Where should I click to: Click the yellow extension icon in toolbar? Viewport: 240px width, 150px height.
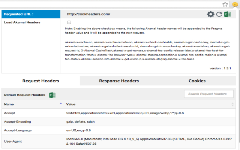coord(235,4)
